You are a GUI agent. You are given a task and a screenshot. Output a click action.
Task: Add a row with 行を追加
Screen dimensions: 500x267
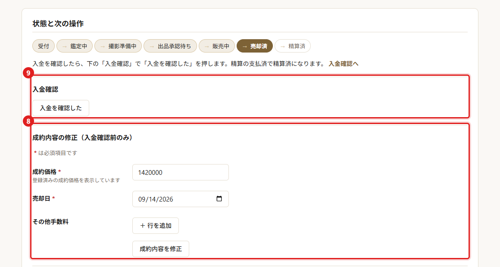pos(156,226)
